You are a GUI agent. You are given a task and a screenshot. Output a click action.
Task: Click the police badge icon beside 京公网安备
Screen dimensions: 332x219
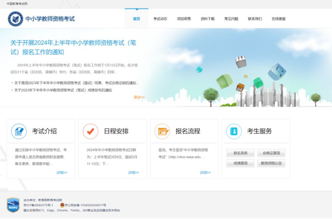(62, 205)
